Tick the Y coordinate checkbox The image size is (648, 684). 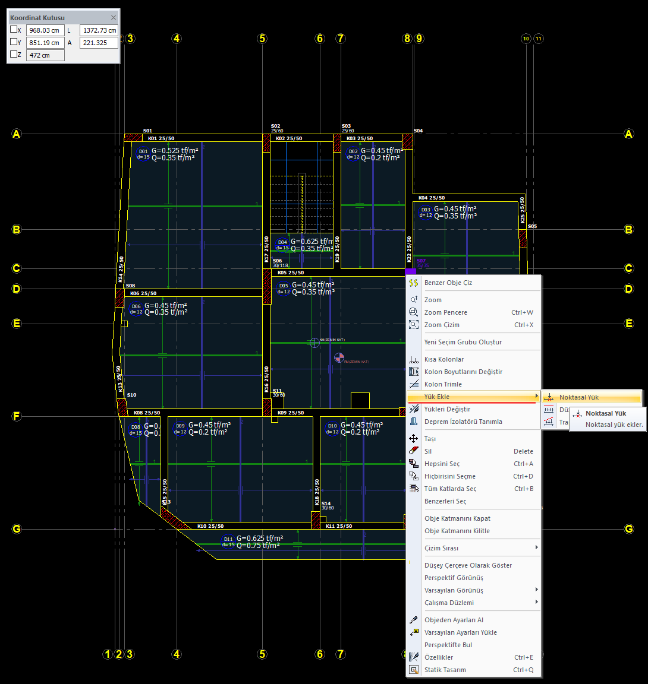[14, 42]
